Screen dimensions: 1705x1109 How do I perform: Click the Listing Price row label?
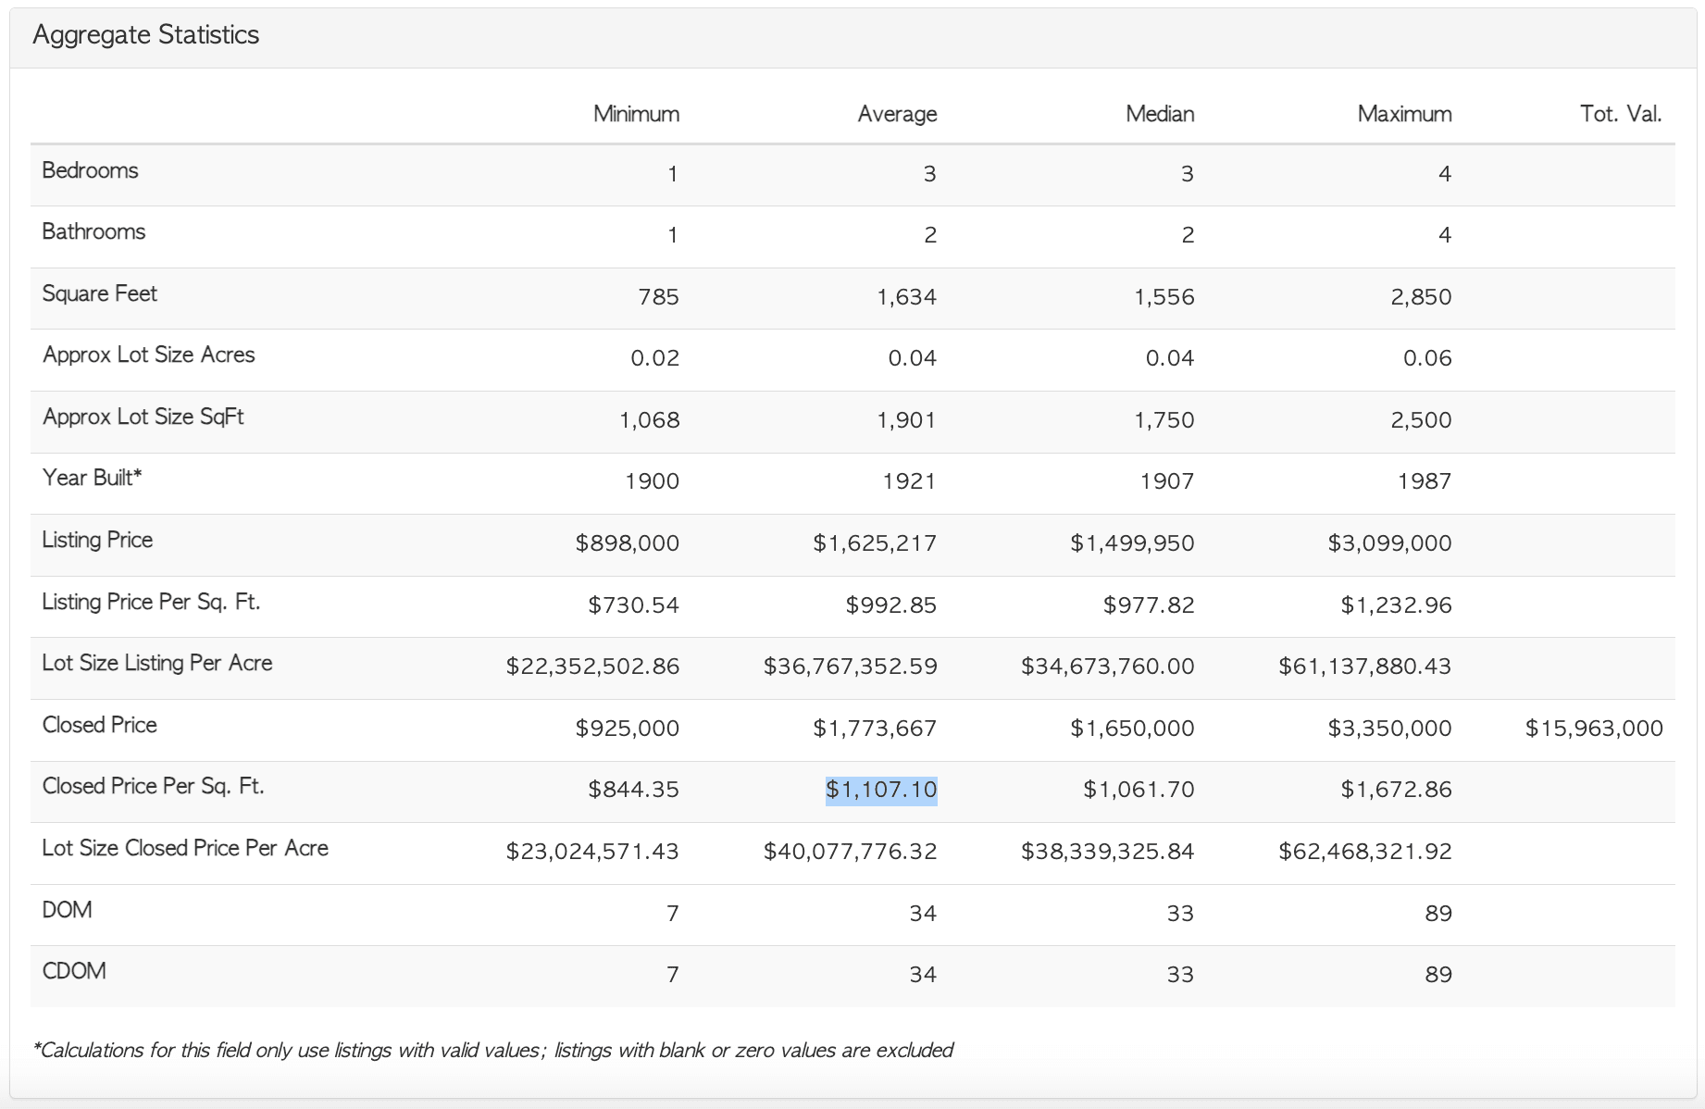(97, 540)
